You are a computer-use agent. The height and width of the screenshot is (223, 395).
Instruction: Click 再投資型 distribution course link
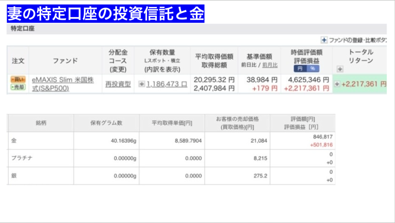[118, 84]
